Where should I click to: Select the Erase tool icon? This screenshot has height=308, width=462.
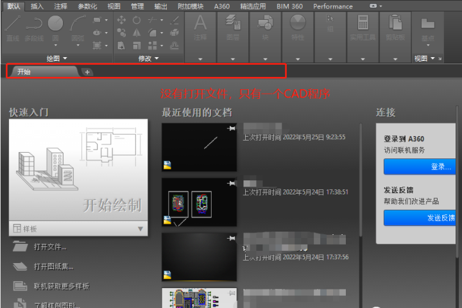[175, 20]
